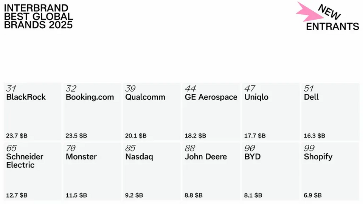Select the Qualcomm brand name
The image size is (363, 204).
145,97
